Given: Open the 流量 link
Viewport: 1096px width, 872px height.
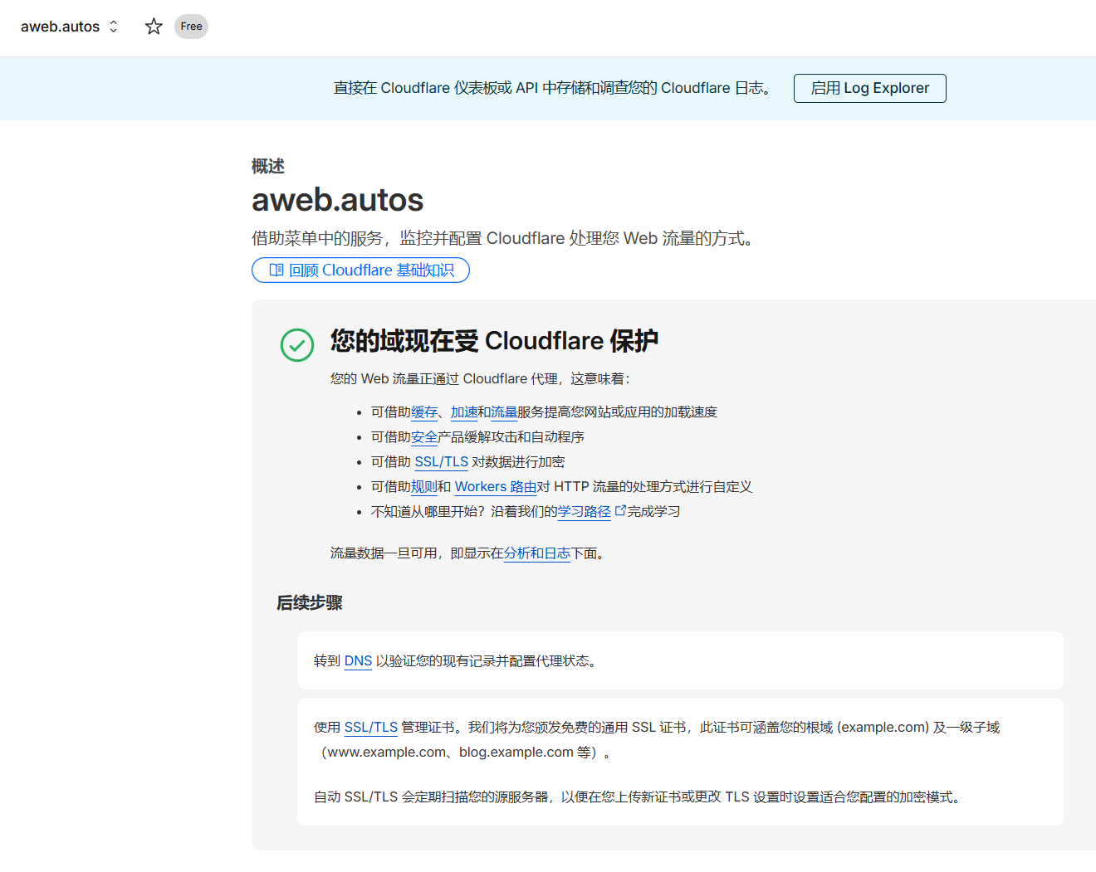Looking at the screenshot, I should [504, 412].
